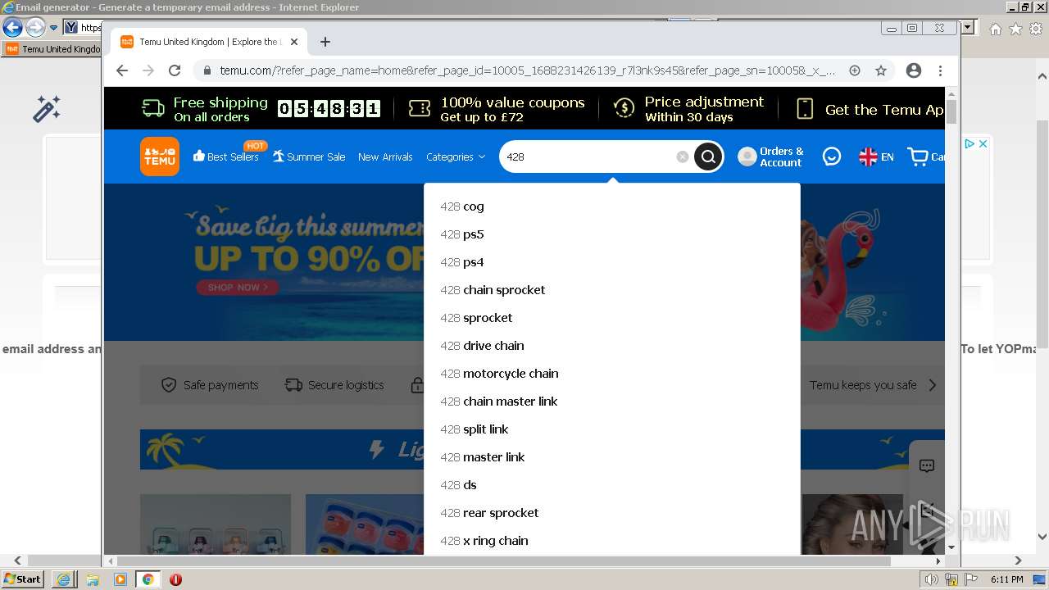Clear the search field text

pyautogui.click(x=682, y=157)
